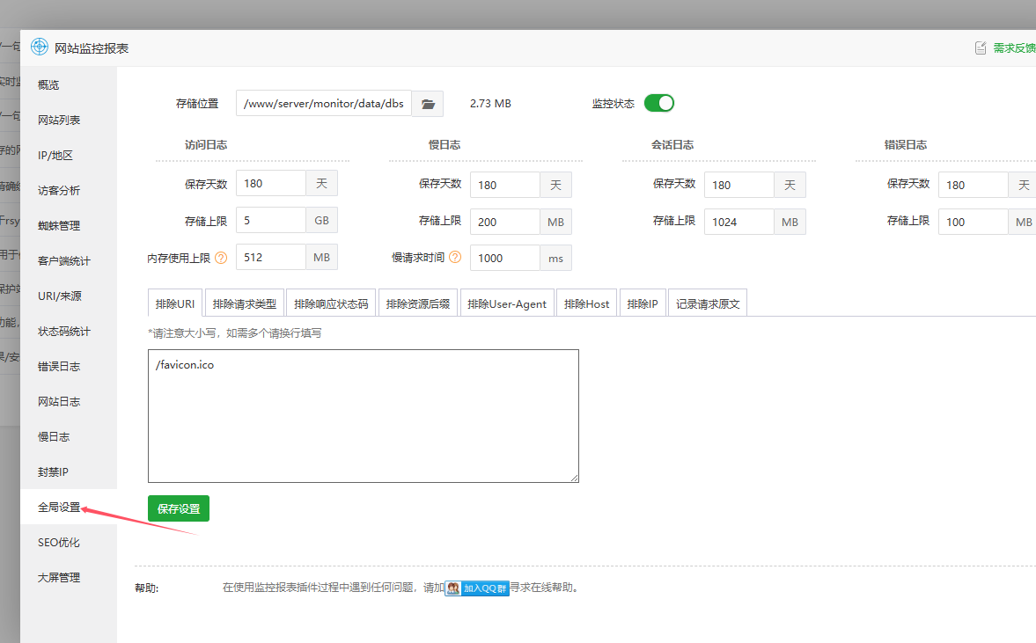Click 访问日志 保存天数 input field
The image size is (1036, 643).
click(x=271, y=183)
